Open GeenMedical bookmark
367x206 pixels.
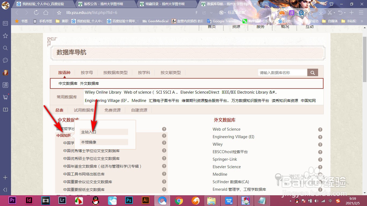[x=155, y=21]
